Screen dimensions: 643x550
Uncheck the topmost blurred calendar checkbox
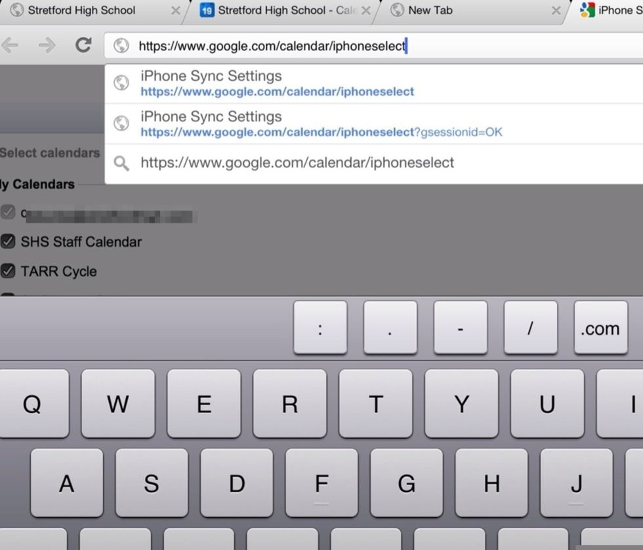pyautogui.click(x=9, y=213)
